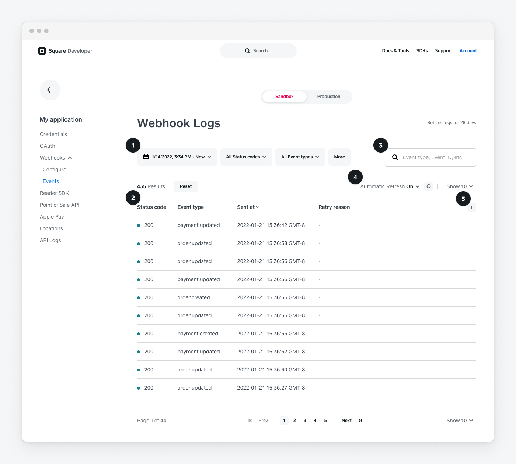Open OAuth in sidebar

pos(48,146)
